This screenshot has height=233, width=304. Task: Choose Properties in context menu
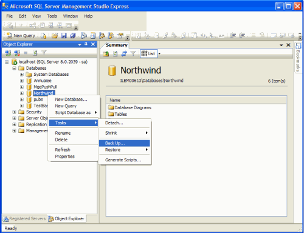coord(74,157)
